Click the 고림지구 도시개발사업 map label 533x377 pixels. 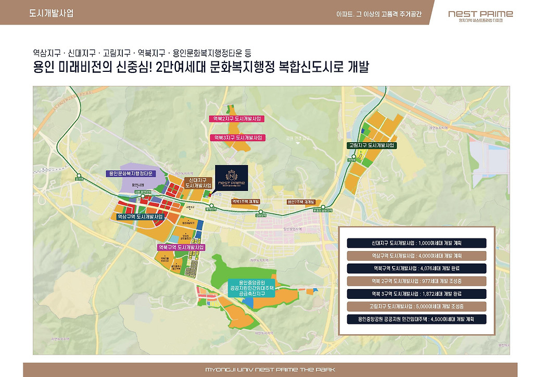point(372,145)
